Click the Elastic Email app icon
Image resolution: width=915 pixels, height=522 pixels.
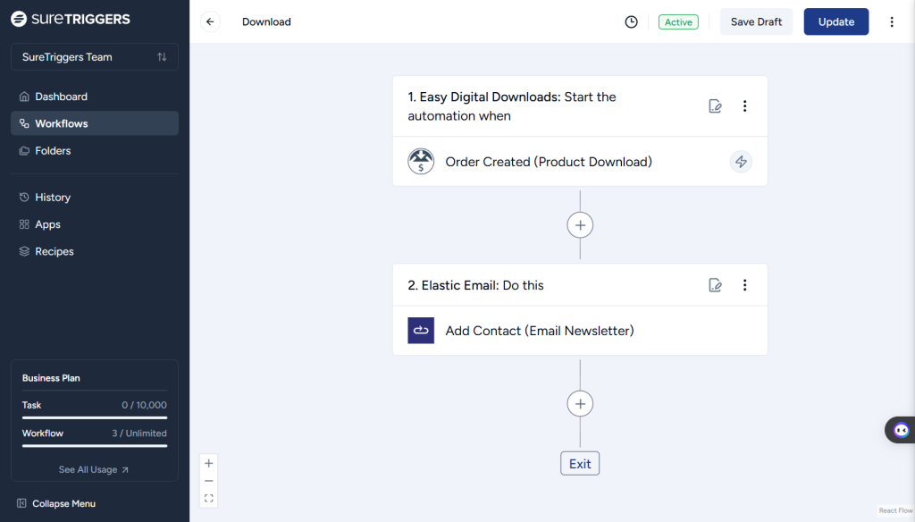coord(421,331)
